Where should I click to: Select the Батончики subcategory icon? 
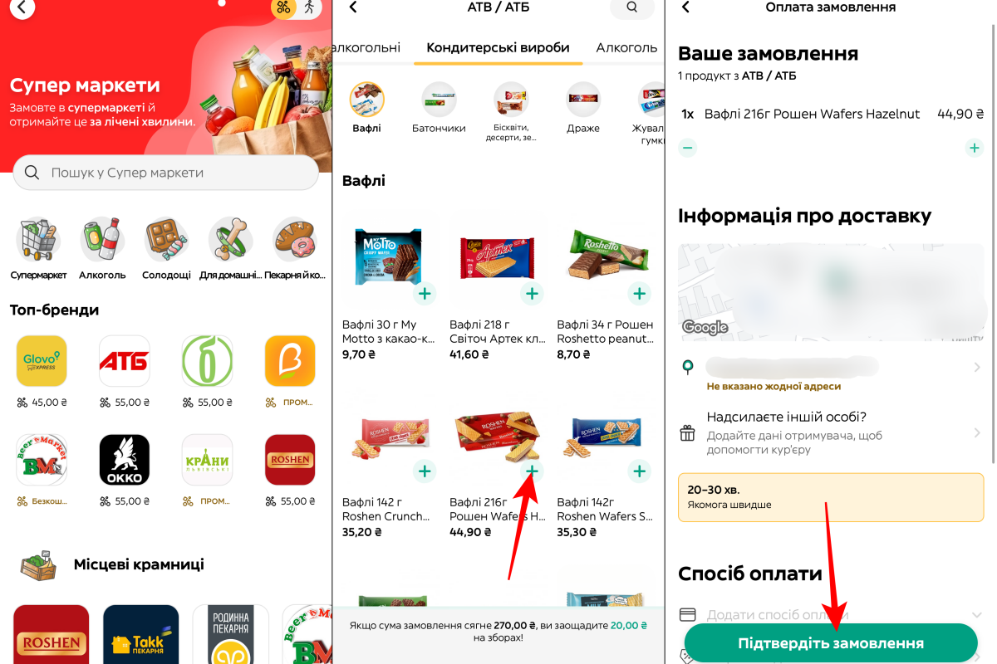pyautogui.click(x=439, y=99)
